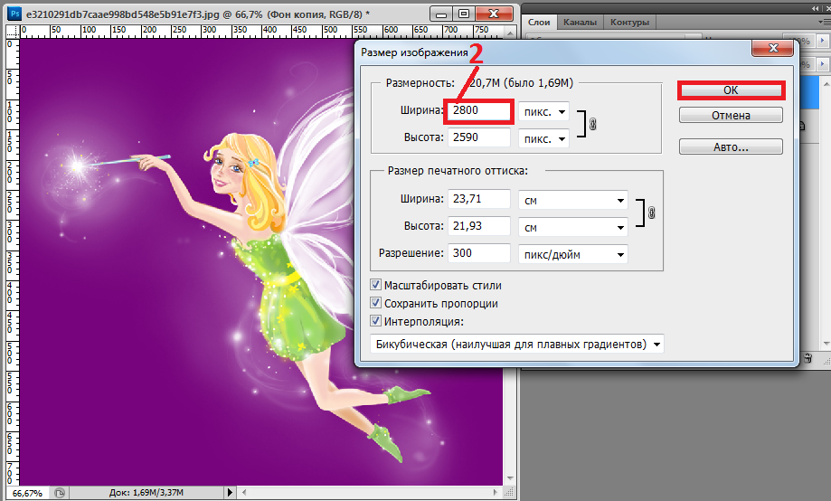The height and width of the screenshot is (501, 831).
Task: Maximize the document window
Action: [x=464, y=14]
